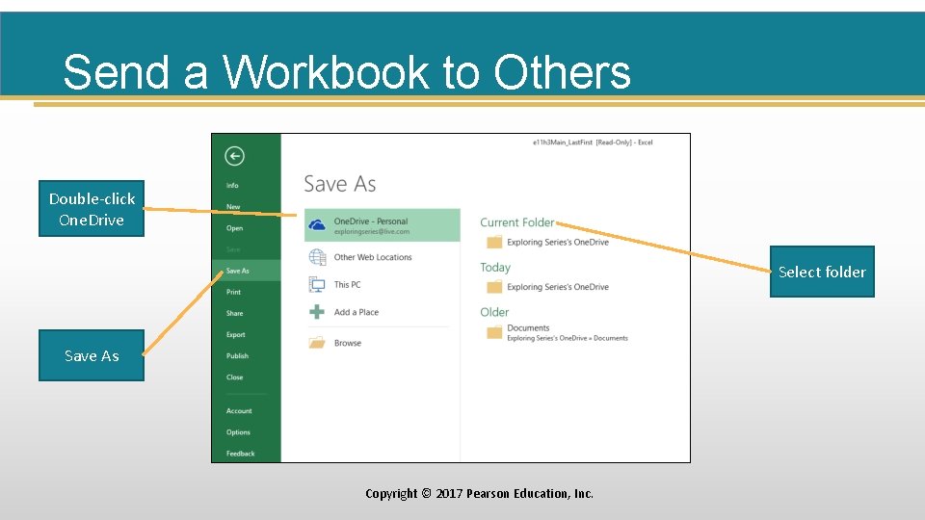This screenshot has height=520, width=925.
Task: Click the exploringseries@live.com account text
Action: click(x=372, y=232)
